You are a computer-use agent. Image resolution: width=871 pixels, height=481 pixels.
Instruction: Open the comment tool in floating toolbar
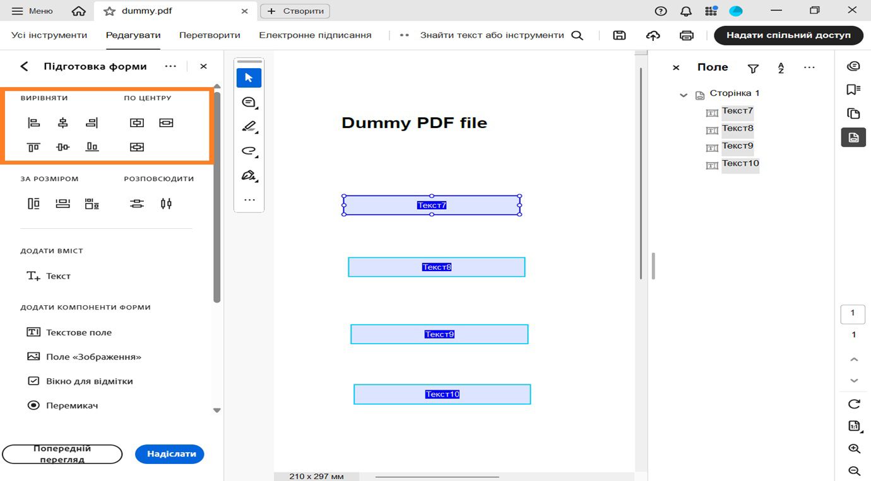[x=249, y=102]
